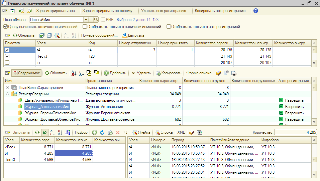Toggle the Содержимое button
This screenshot has width=320, height=181.
pos(26,73)
